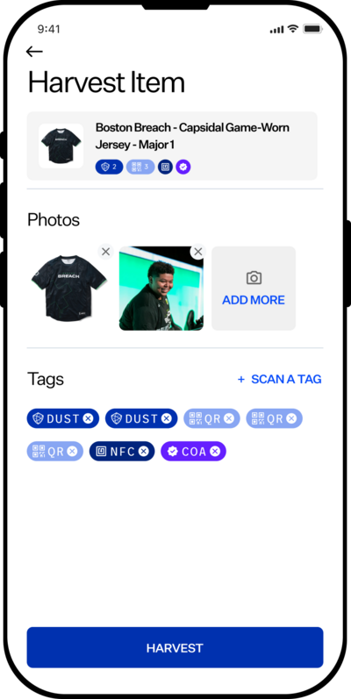
Task: Remove the jersey photo with its X
Action: (105, 252)
